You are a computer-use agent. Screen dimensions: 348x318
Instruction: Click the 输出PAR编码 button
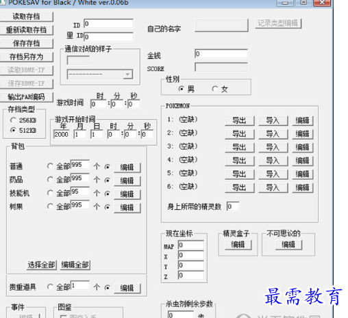tap(26, 97)
